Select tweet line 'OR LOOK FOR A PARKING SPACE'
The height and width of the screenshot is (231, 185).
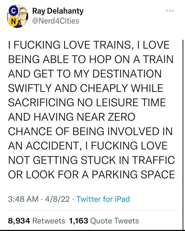click(x=91, y=174)
